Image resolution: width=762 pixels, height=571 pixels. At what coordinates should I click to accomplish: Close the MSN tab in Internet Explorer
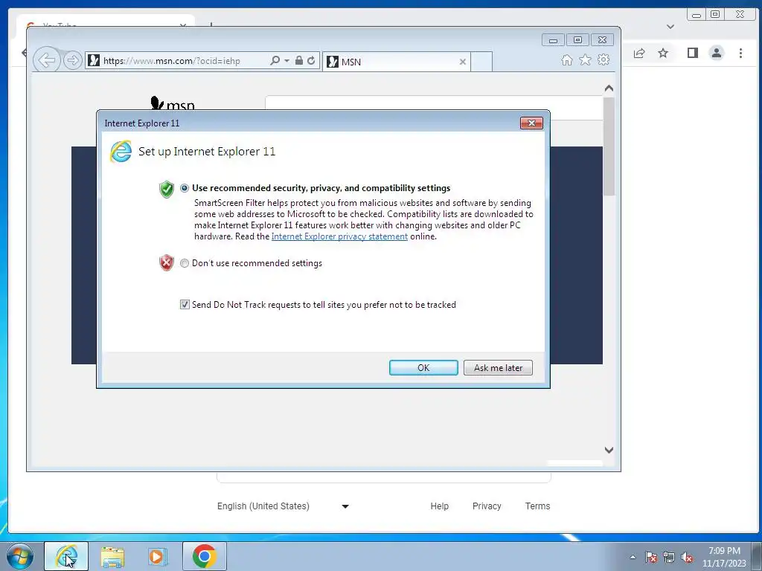click(x=463, y=62)
